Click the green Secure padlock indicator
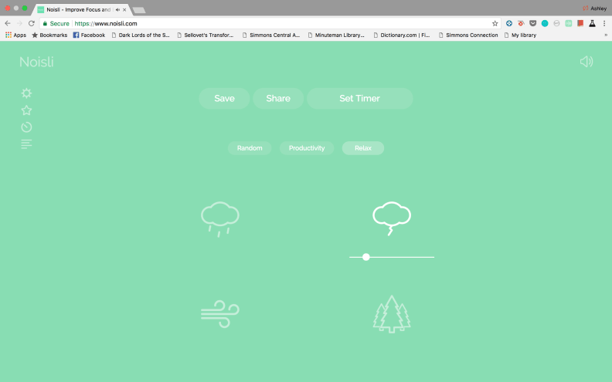 (56, 23)
